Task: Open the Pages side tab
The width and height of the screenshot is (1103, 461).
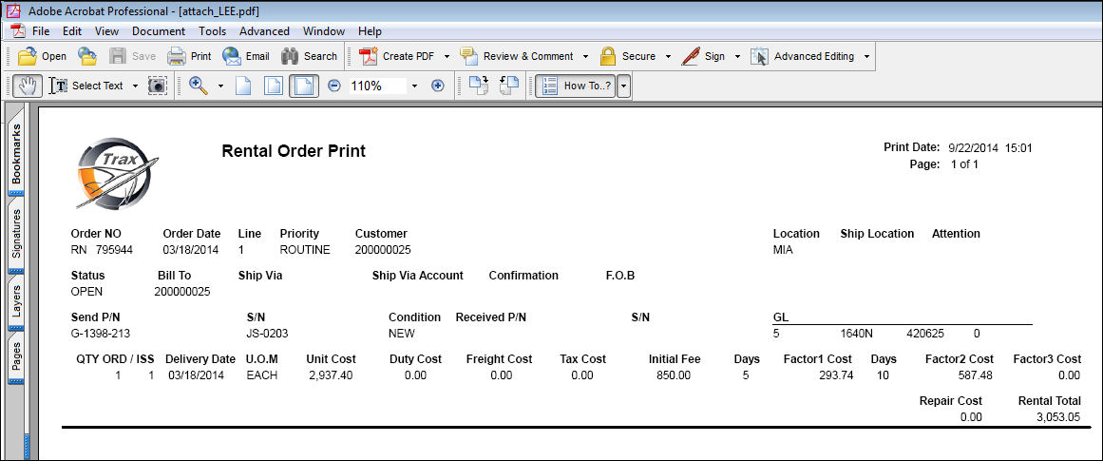Action: tap(15, 357)
